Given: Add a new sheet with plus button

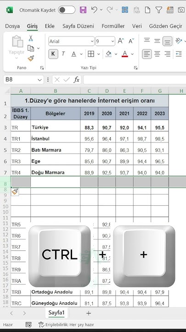Looking at the screenshot, I should pos(89,313).
